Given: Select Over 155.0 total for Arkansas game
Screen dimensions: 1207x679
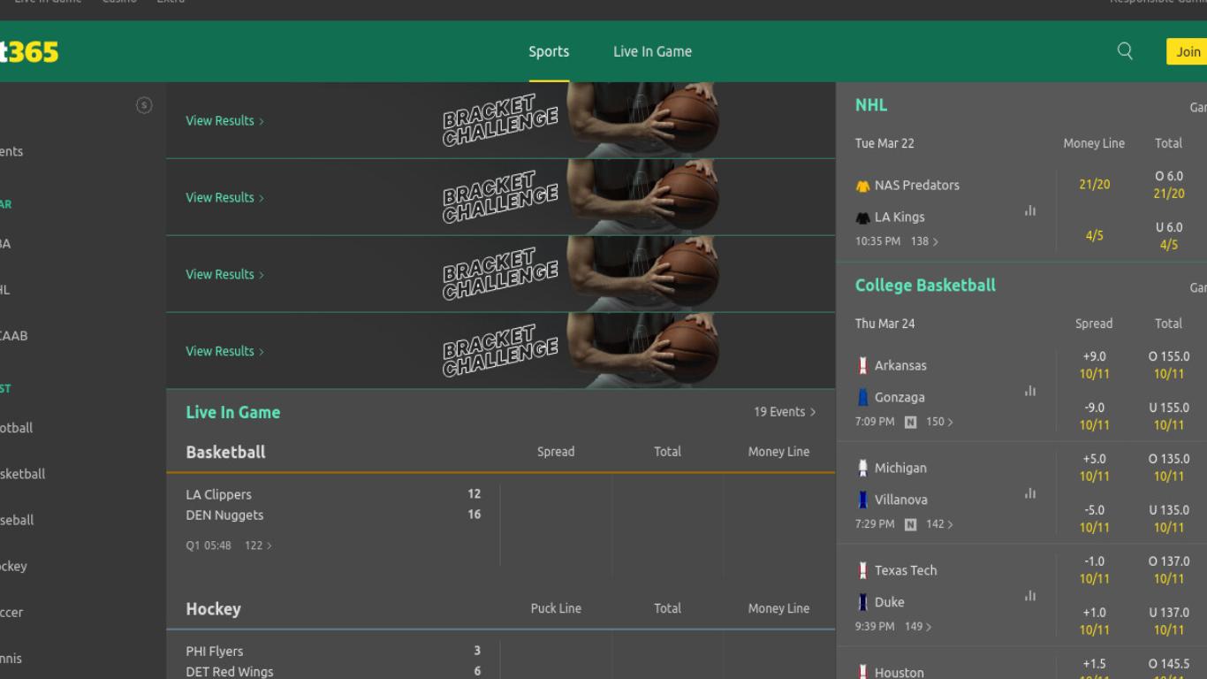Looking at the screenshot, I should point(1168,365).
